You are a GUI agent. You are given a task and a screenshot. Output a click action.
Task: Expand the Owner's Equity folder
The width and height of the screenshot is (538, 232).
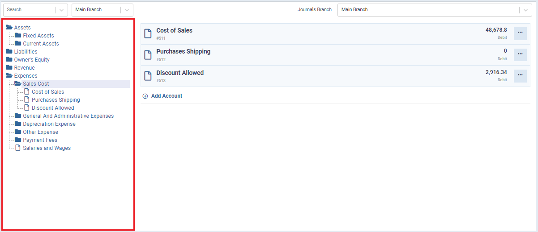(x=9, y=60)
